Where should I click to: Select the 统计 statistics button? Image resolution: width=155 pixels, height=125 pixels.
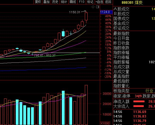[x=64, y=2]
